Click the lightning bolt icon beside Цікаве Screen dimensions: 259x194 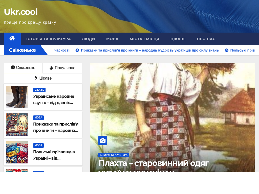[36, 78]
